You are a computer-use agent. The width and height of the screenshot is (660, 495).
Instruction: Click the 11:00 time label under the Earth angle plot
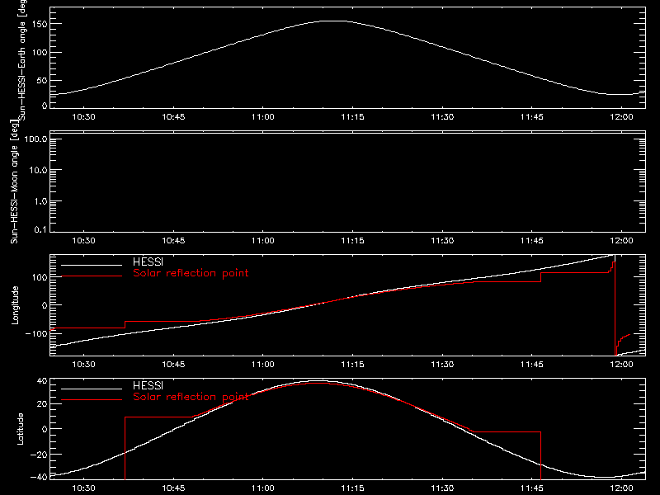tap(263, 117)
